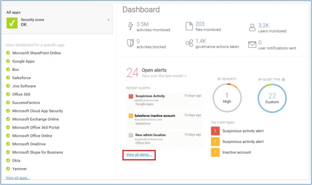
Task: Click the red Suspicious Activity alert icon
Action: 131,96
